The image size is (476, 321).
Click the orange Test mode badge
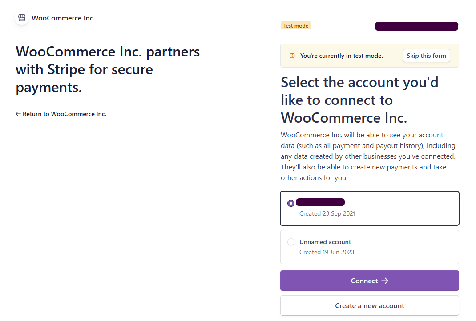(x=295, y=26)
